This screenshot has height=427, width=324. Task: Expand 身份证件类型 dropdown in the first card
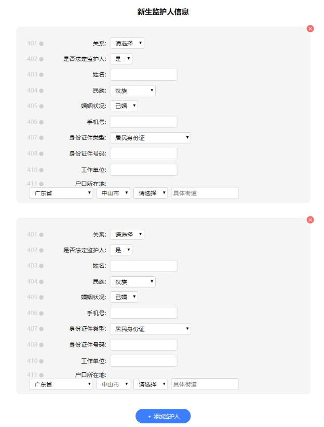tap(150, 138)
